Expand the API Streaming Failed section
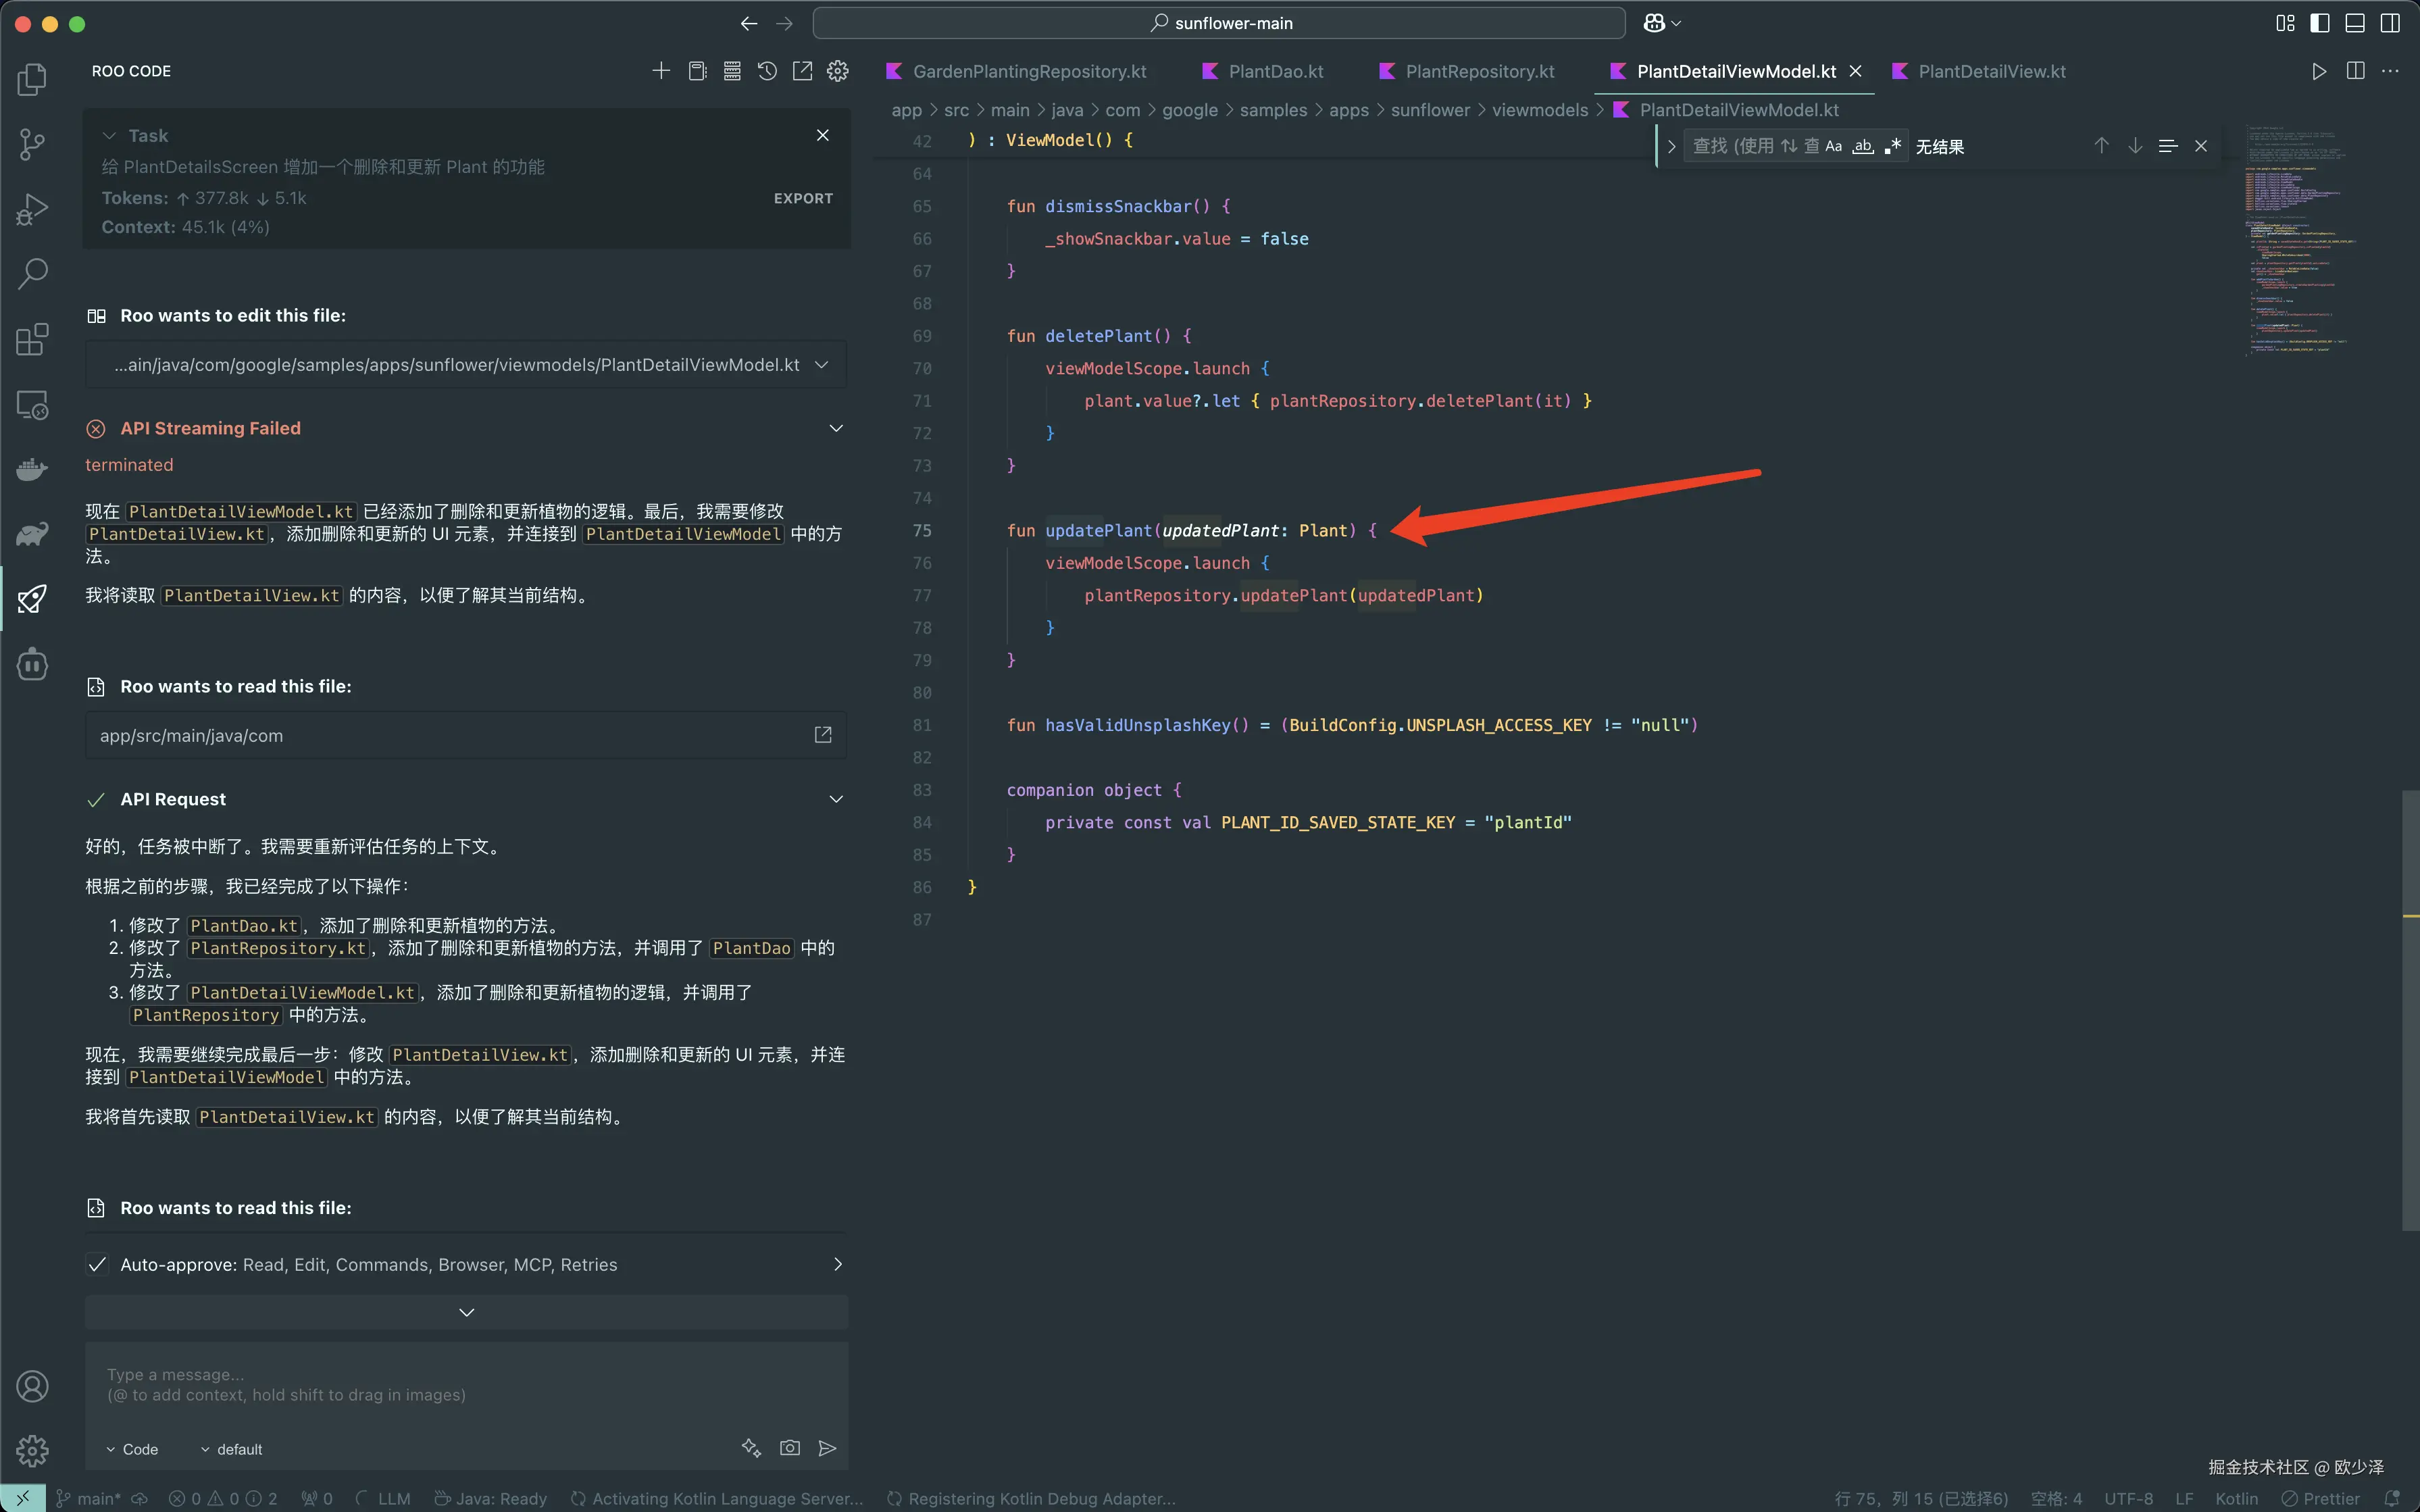This screenshot has height=1512, width=2420. [836, 428]
